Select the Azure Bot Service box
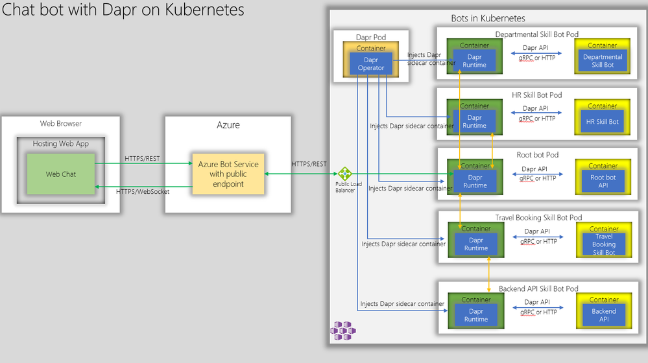 pyautogui.click(x=228, y=174)
